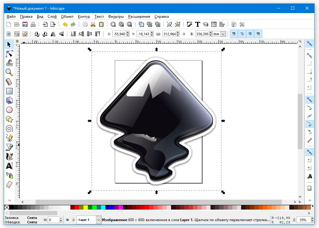Viewport: 319px width, 228px height.
Task: Pick the Pencil freehand tool
Action: [9, 138]
